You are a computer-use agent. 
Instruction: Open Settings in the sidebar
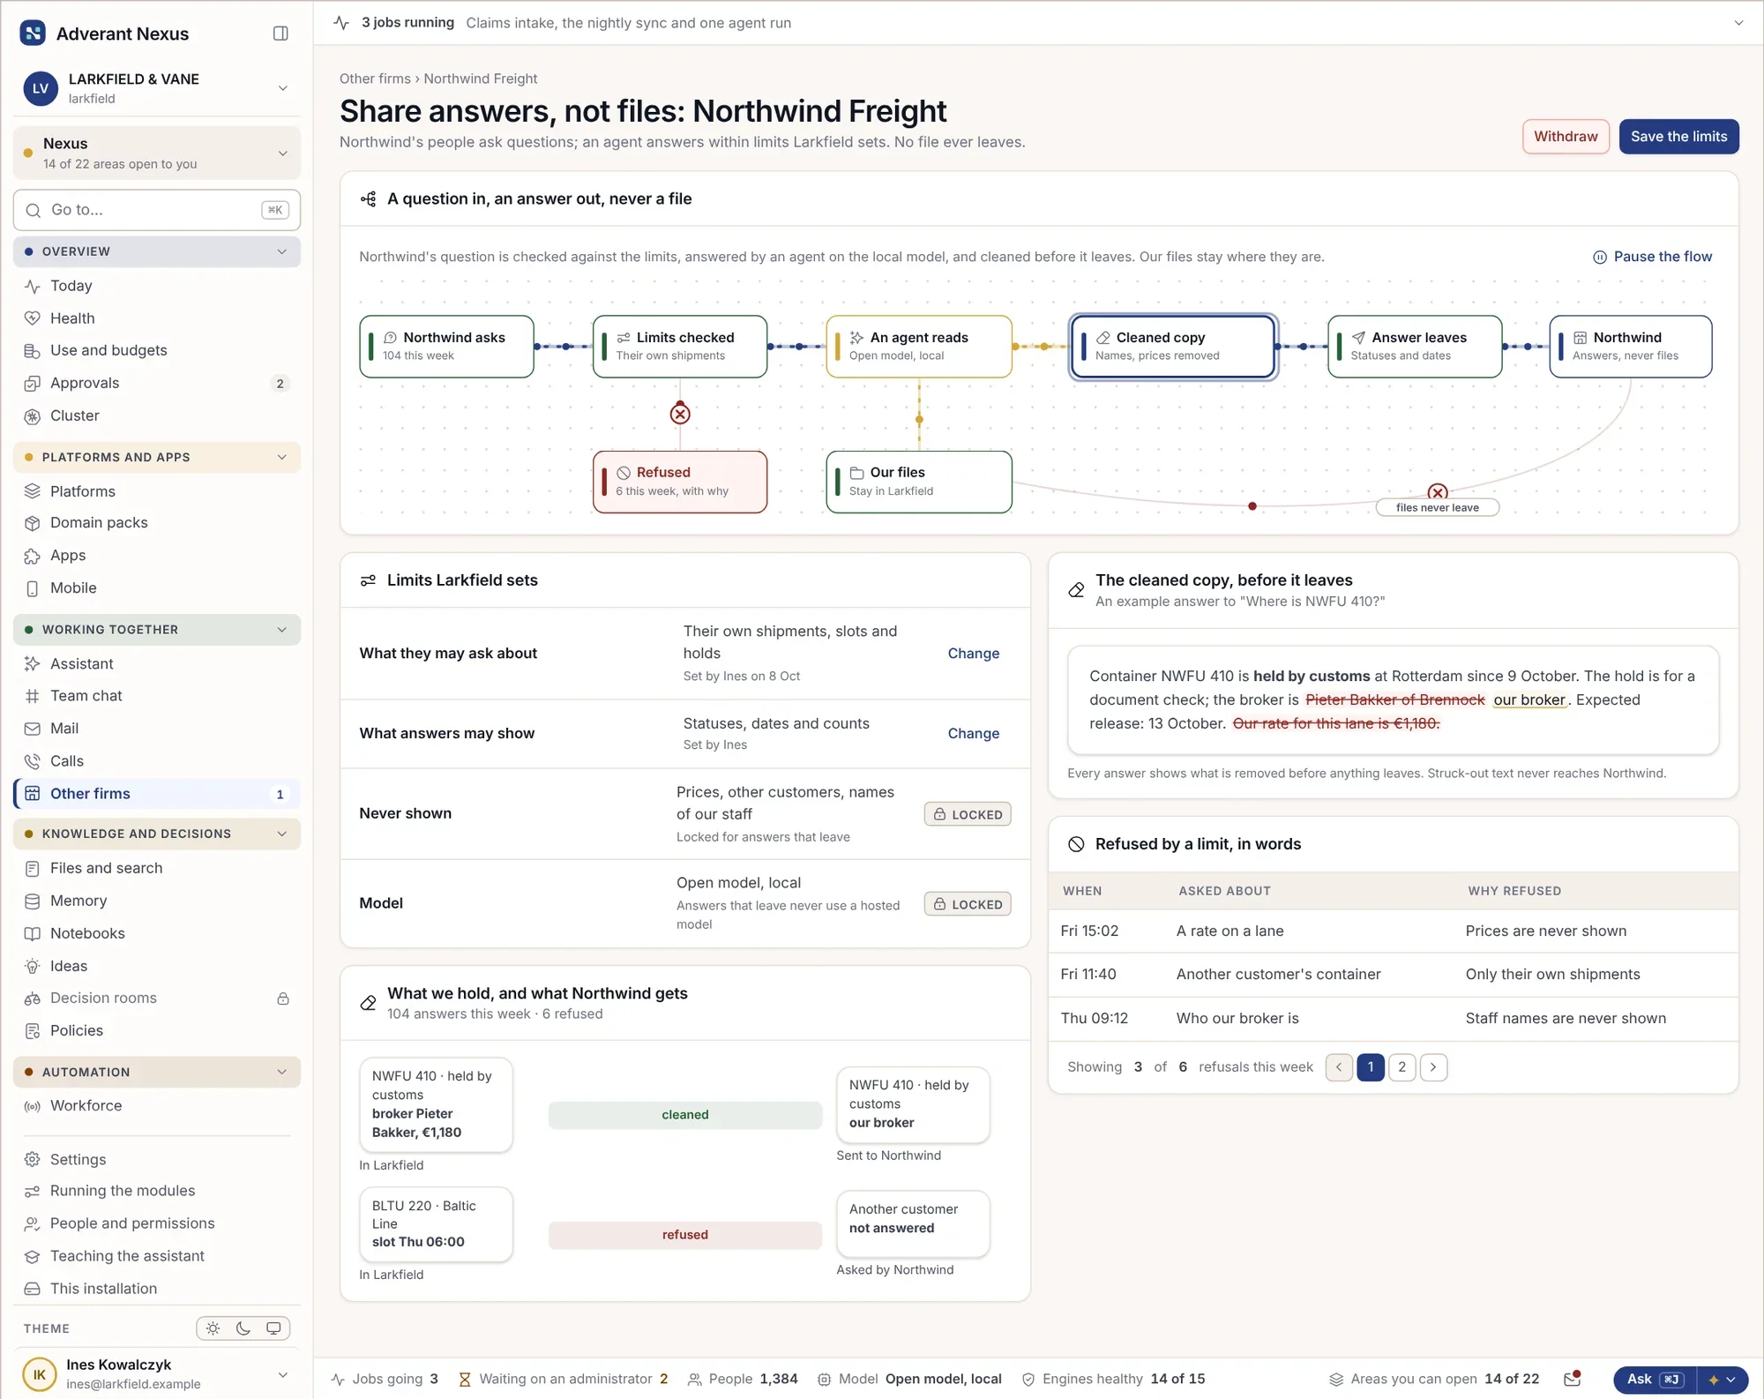(x=157, y=1160)
